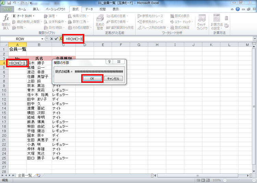Click the formula bar cancel X icon
The height and width of the screenshot is (183, 257).
tap(52, 39)
